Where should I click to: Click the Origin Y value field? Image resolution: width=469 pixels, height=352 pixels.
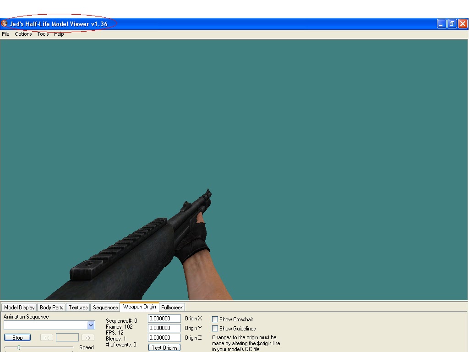(164, 328)
